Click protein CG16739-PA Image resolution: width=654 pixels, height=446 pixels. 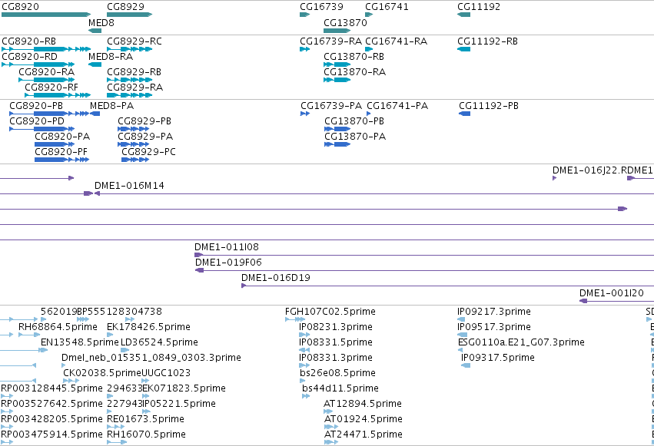click(x=331, y=106)
